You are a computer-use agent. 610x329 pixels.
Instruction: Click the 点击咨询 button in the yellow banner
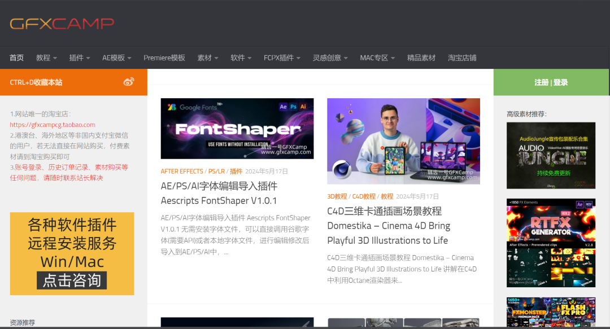click(72, 280)
